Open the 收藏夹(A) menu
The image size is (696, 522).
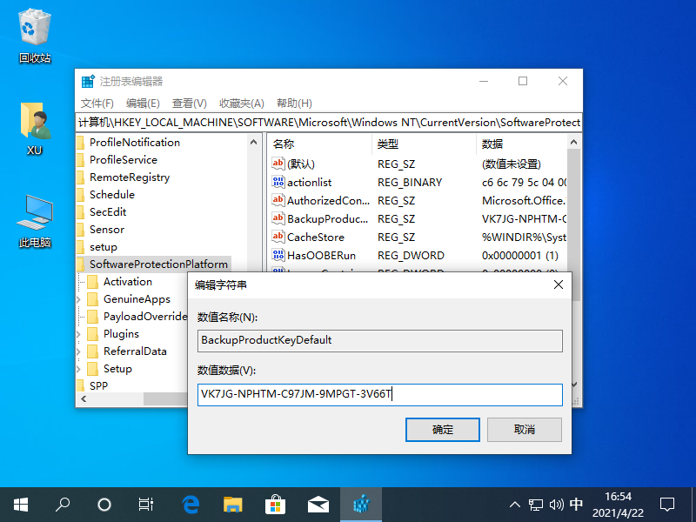coord(241,103)
